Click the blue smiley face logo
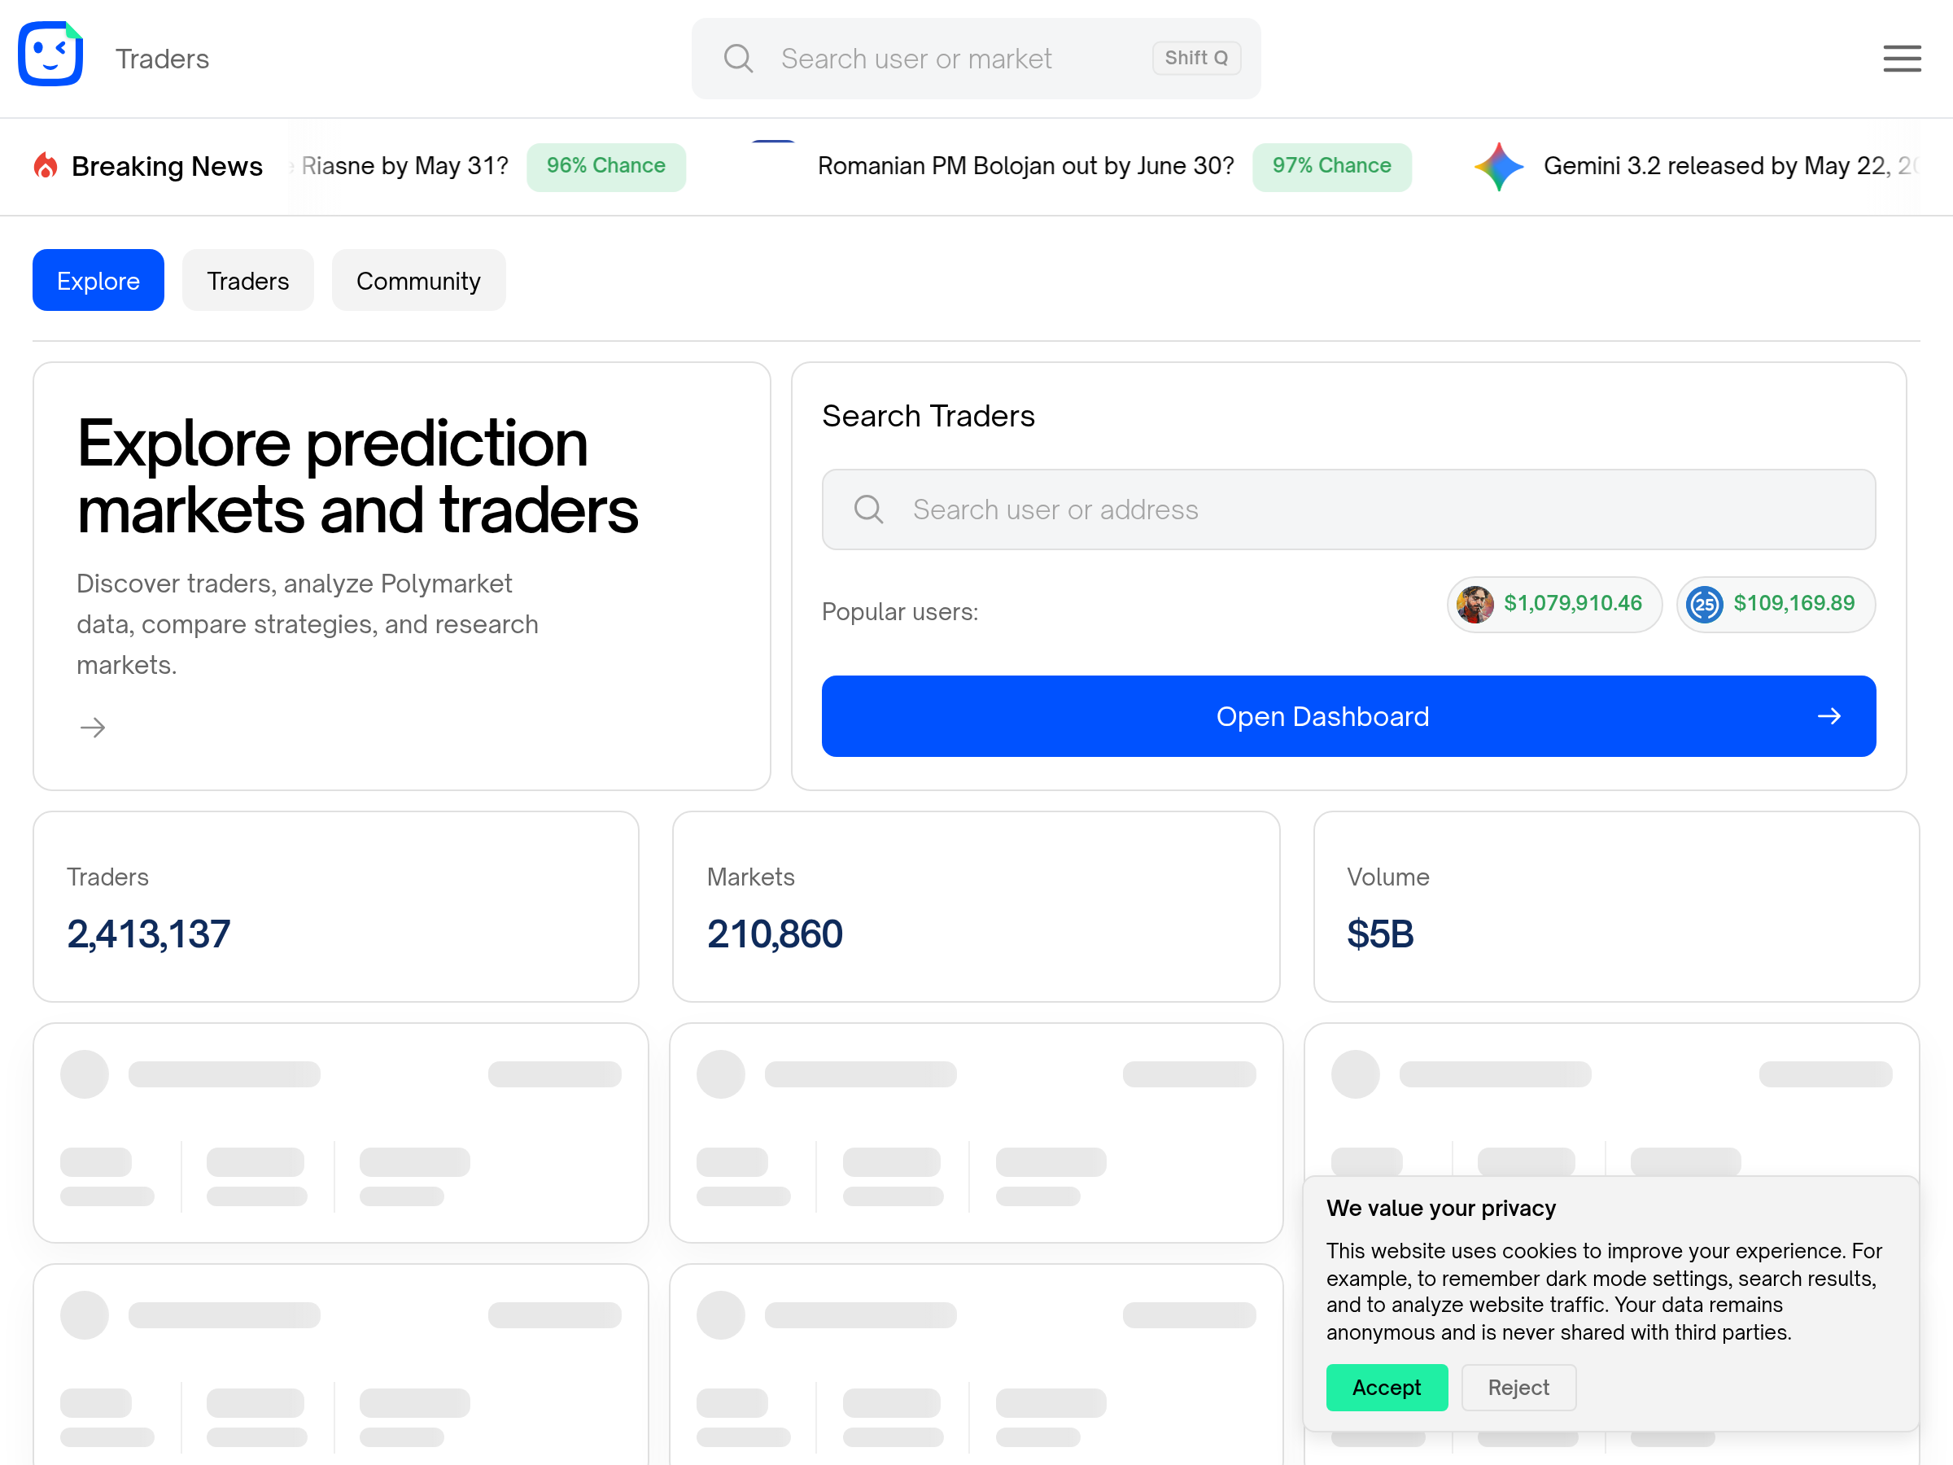The height and width of the screenshot is (1465, 1953). pyautogui.click(x=50, y=55)
